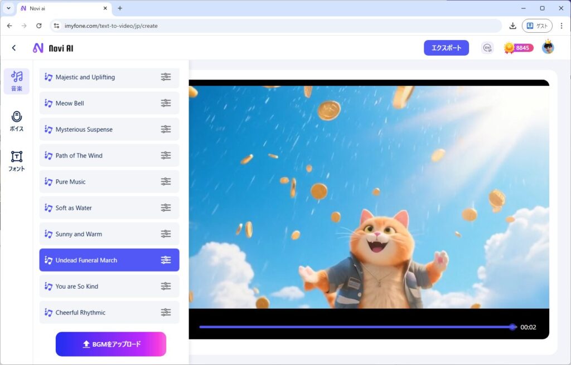Select the Soft as Water track
This screenshot has height=365, width=571.
[x=74, y=208]
